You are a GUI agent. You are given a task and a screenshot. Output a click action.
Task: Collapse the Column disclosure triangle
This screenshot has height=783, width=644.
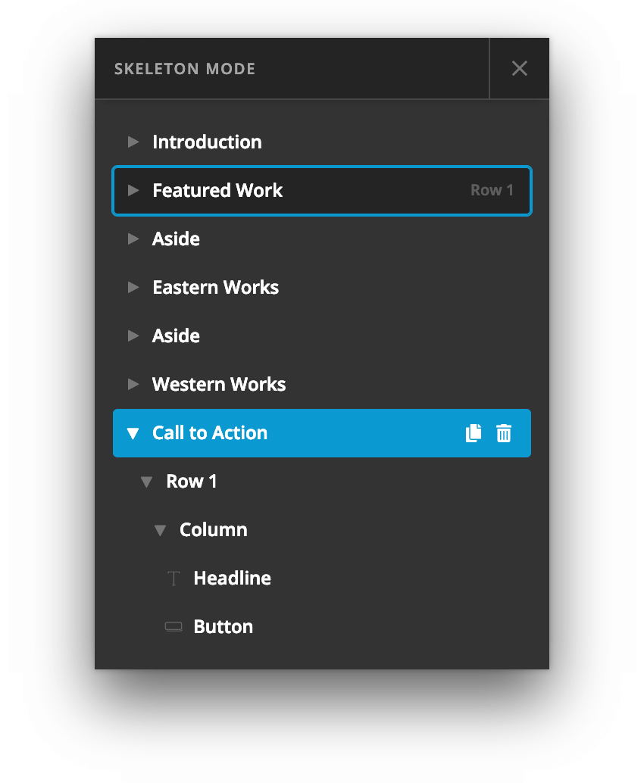tap(160, 531)
